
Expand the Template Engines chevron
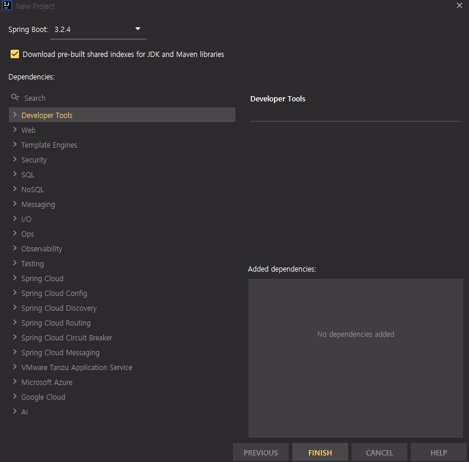click(x=15, y=144)
